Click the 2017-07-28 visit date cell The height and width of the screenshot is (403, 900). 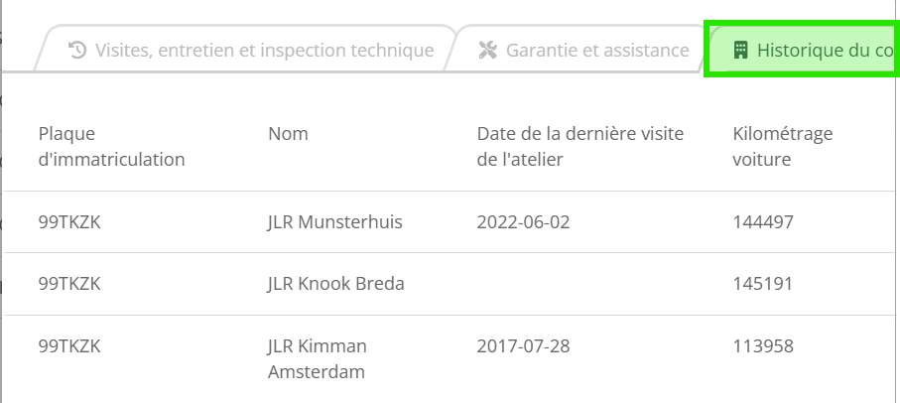pos(524,346)
